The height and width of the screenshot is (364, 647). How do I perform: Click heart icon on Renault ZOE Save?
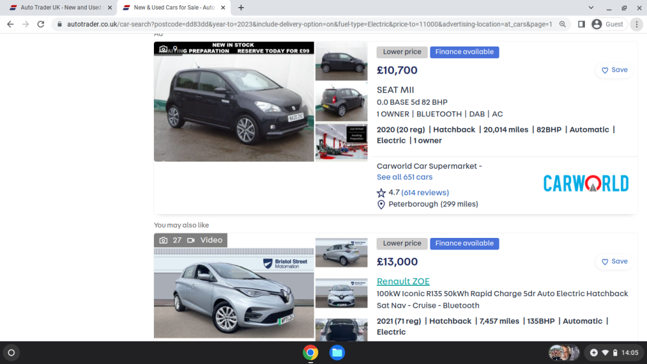[605, 262]
